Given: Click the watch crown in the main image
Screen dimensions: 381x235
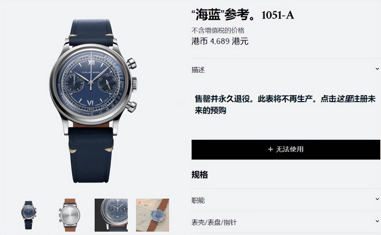Looking at the screenshot, I should pos(134,85).
